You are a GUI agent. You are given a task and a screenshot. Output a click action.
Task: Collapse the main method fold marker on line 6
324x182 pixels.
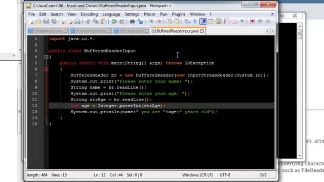46,69
